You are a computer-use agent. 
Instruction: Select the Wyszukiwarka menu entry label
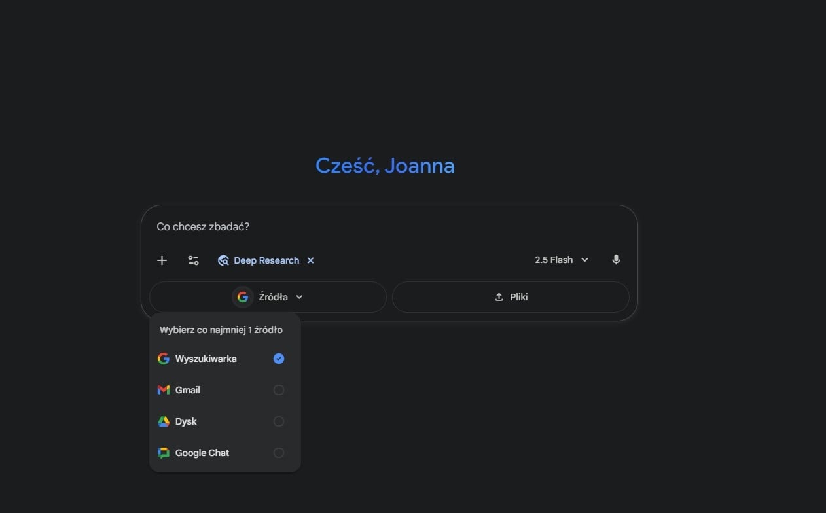pos(206,359)
